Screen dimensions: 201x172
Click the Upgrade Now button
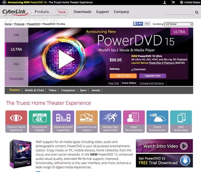[x=152, y=76]
